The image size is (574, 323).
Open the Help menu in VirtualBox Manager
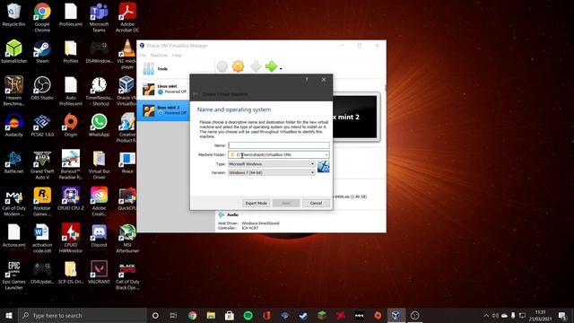point(177,56)
